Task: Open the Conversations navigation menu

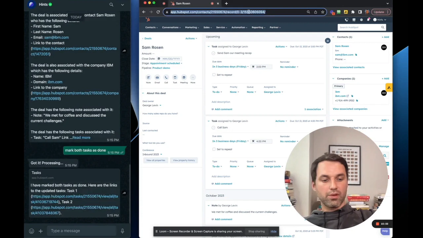Action: point(171,27)
